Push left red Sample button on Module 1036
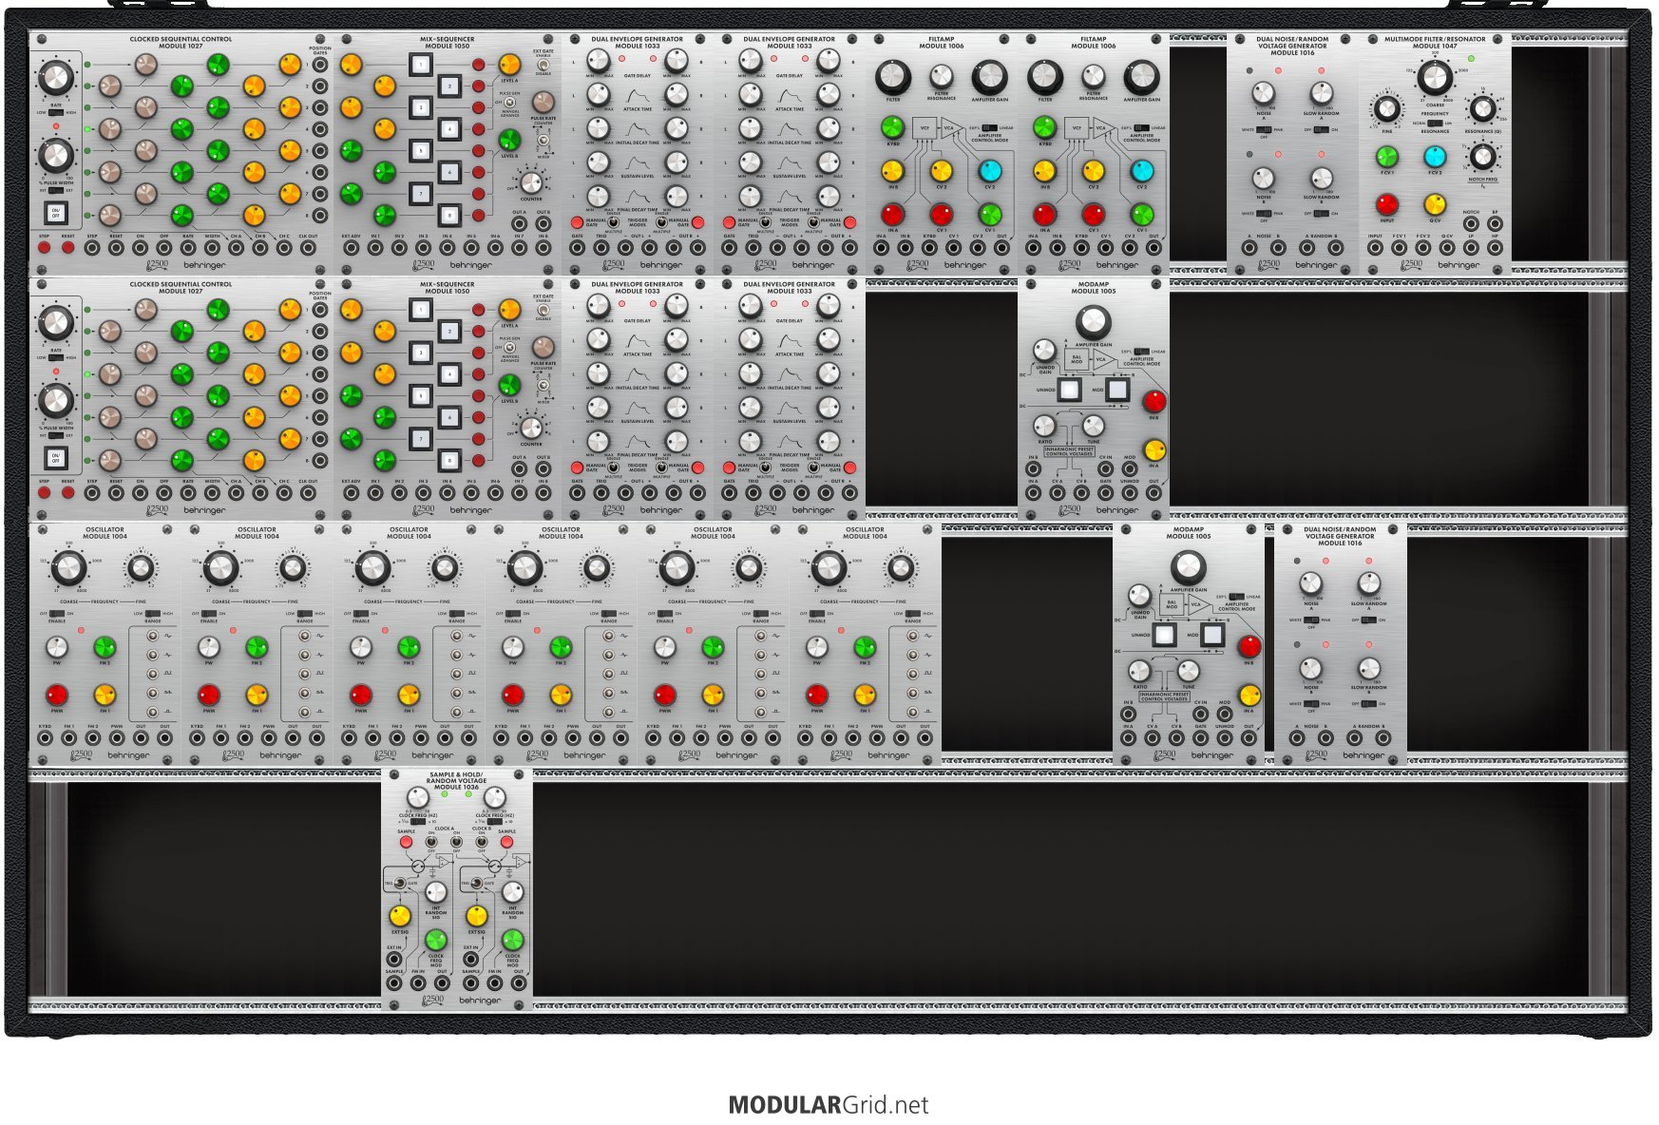 [406, 842]
